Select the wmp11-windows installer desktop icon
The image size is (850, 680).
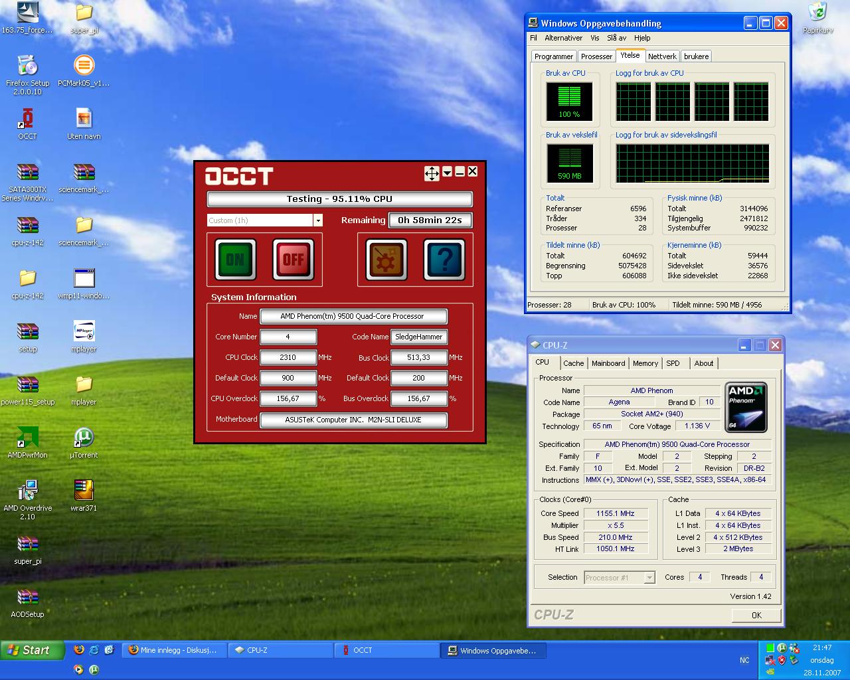[x=84, y=283]
